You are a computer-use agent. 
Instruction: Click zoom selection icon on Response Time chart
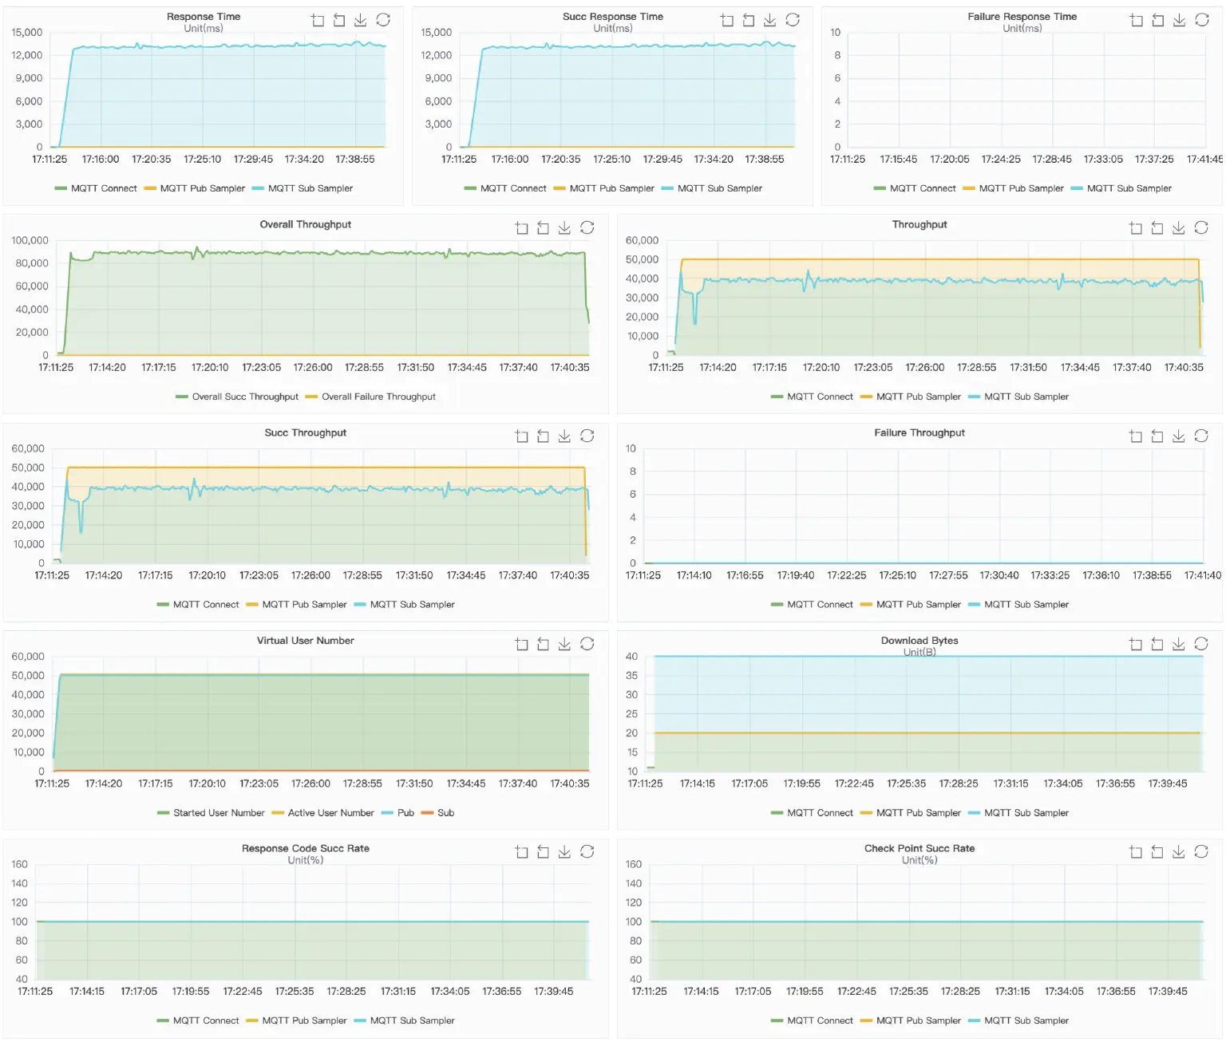click(x=318, y=20)
